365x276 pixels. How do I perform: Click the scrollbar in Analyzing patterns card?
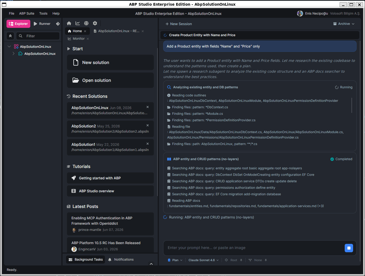point(352,105)
